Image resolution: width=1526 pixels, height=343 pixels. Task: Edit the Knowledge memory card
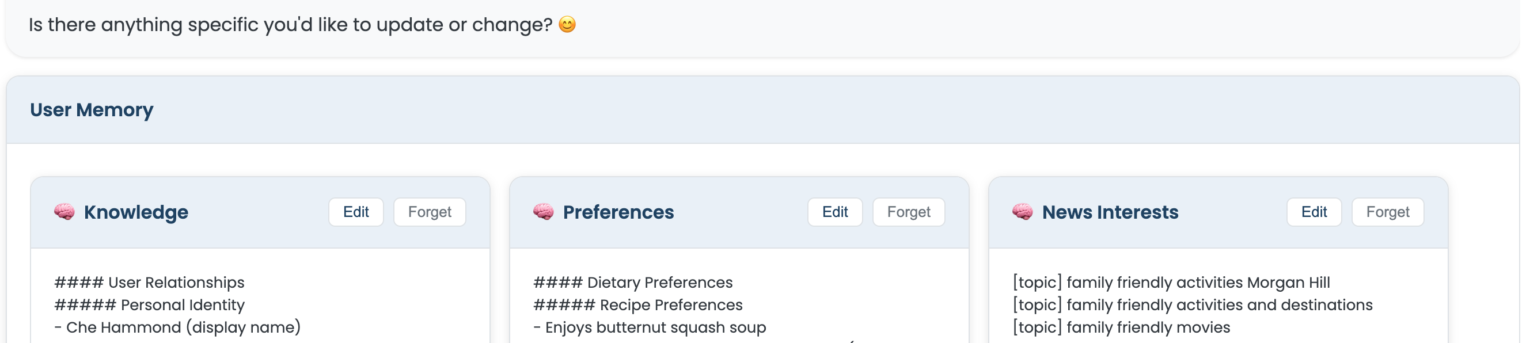[x=356, y=212]
